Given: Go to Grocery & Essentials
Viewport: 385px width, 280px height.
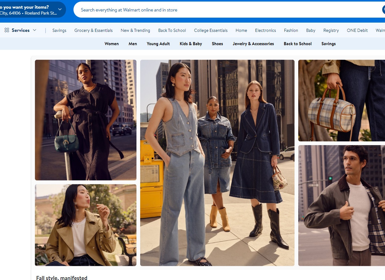Looking at the screenshot, I should tap(94, 30).
